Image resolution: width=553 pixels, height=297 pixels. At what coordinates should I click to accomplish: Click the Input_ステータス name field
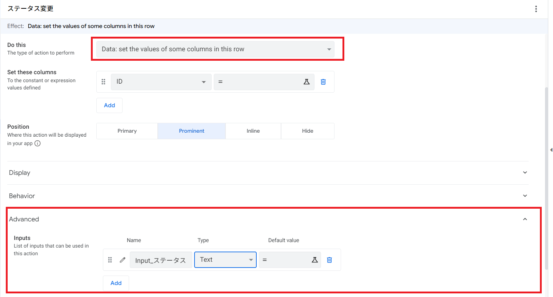pos(161,260)
